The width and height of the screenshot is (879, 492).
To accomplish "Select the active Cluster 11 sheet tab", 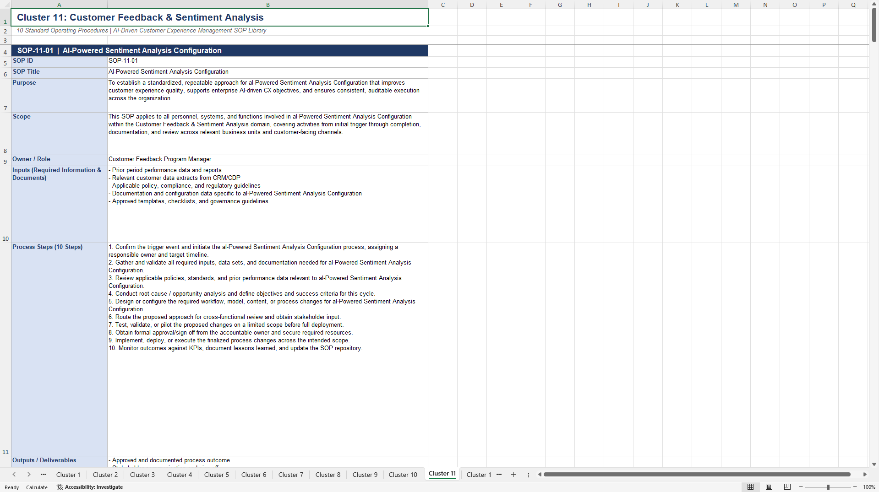I will (442, 474).
